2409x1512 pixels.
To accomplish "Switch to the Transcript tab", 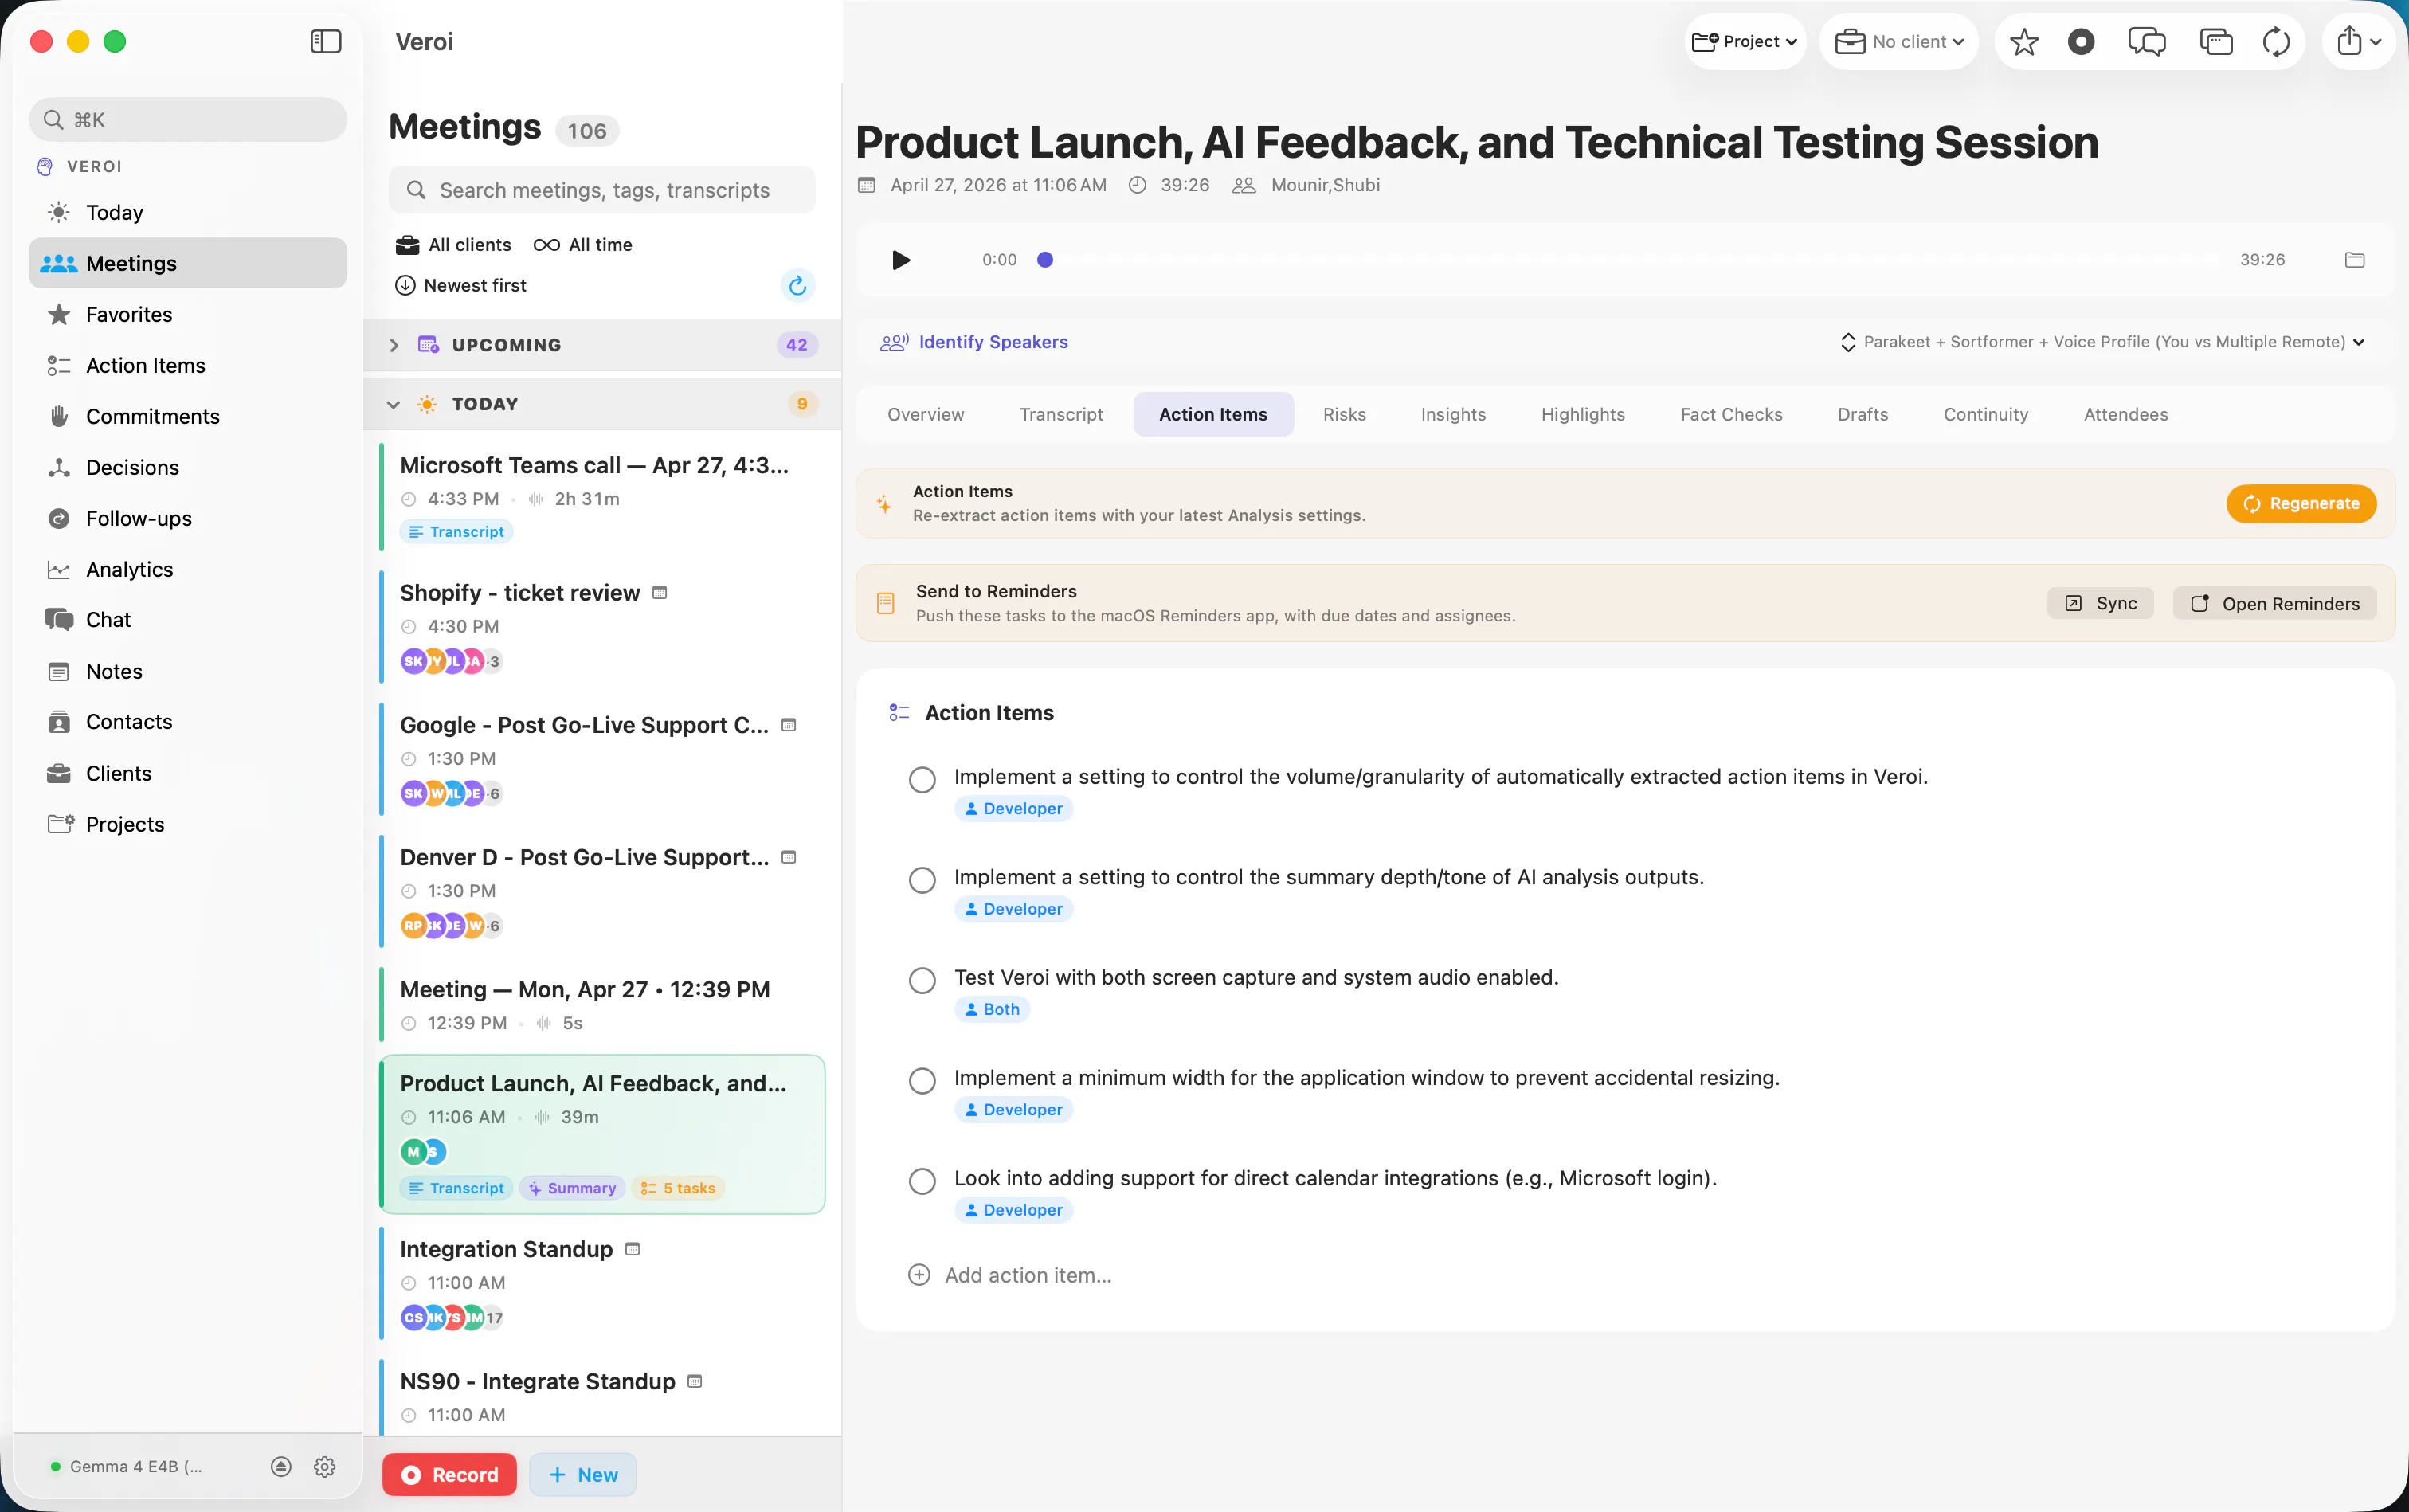I will click(x=1061, y=414).
